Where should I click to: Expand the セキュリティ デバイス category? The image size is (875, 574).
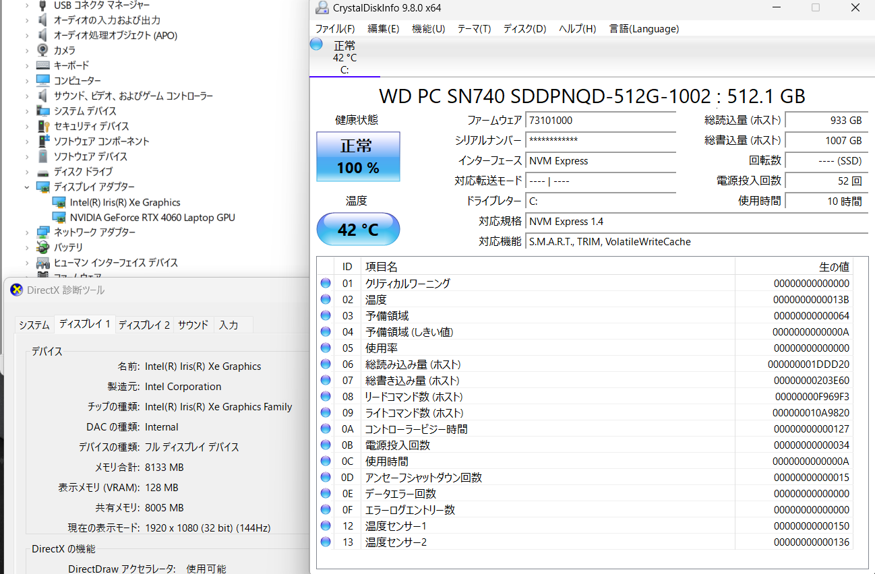(28, 126)
